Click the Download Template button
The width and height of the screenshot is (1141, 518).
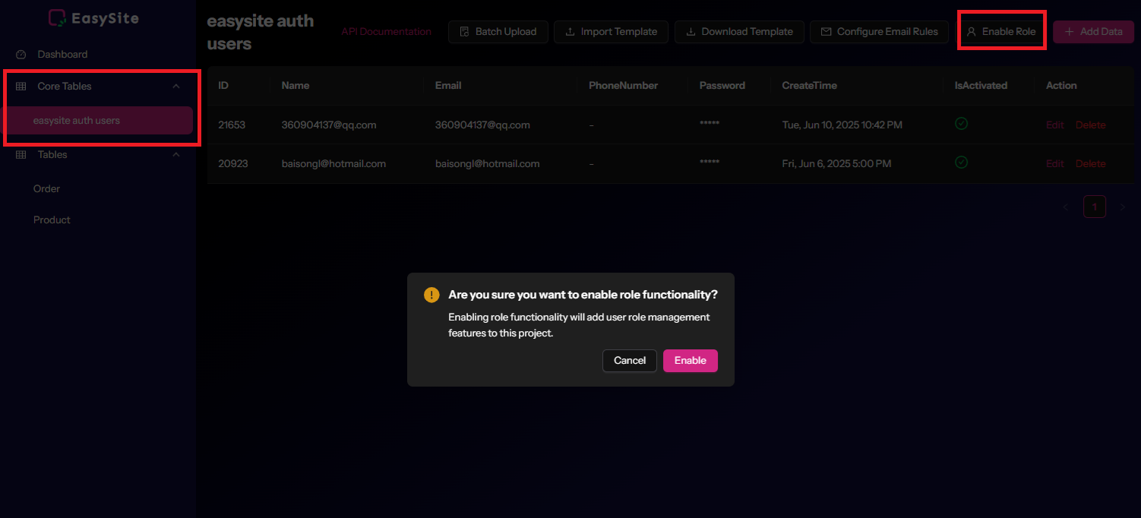[739, 32]
